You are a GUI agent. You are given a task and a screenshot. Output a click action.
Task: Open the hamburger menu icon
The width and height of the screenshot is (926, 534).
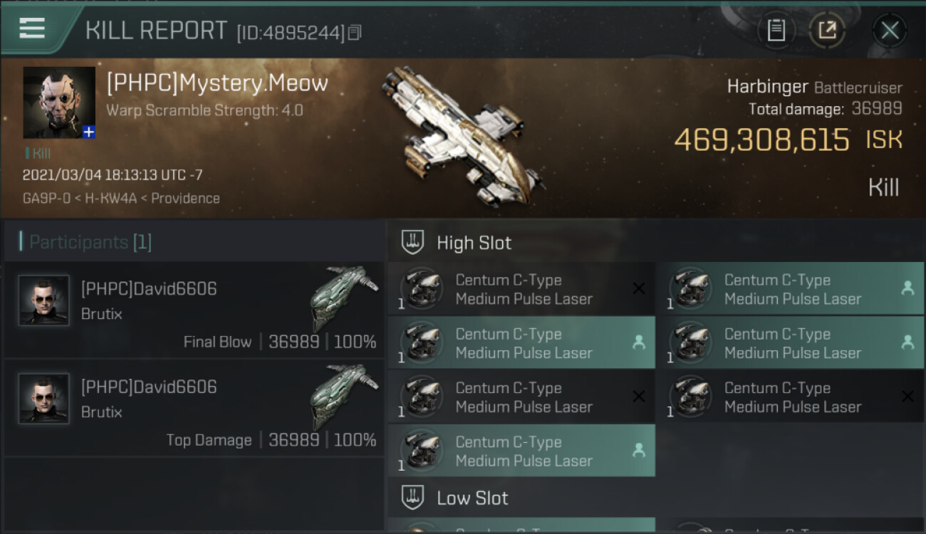pos(32,28)
